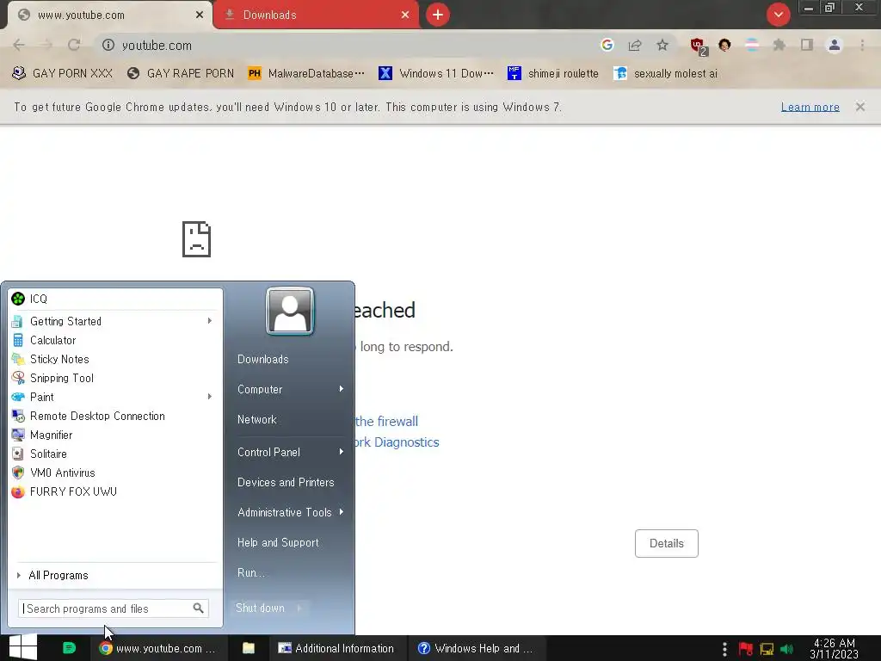The height and width of the screenshot is (661, 881).
Task: Open MalwareDatabase bookmark
Action: (x=306, y=74)
